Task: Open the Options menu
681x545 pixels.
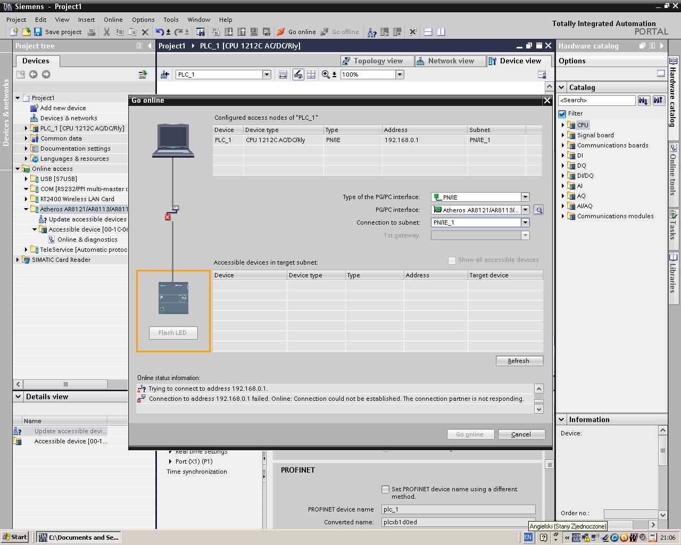Action: click(143, 20)
